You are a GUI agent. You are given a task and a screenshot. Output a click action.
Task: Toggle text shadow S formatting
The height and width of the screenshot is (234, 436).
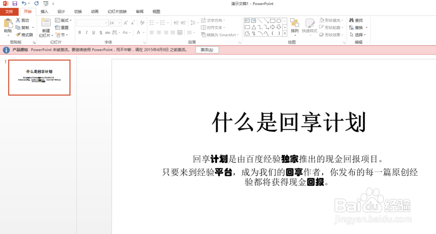[101, 33]
